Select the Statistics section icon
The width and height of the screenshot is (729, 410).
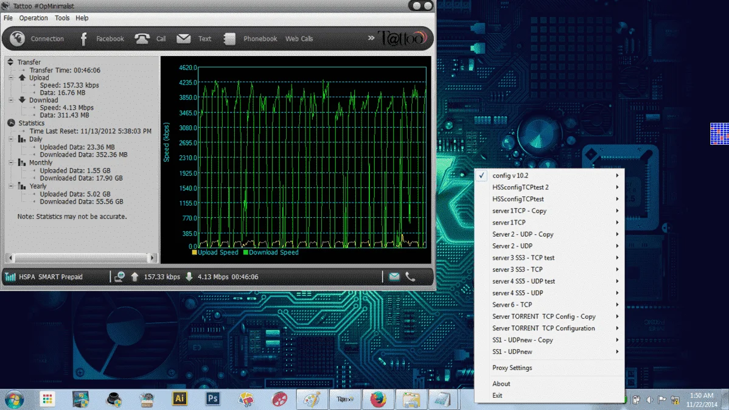(11, 123)
